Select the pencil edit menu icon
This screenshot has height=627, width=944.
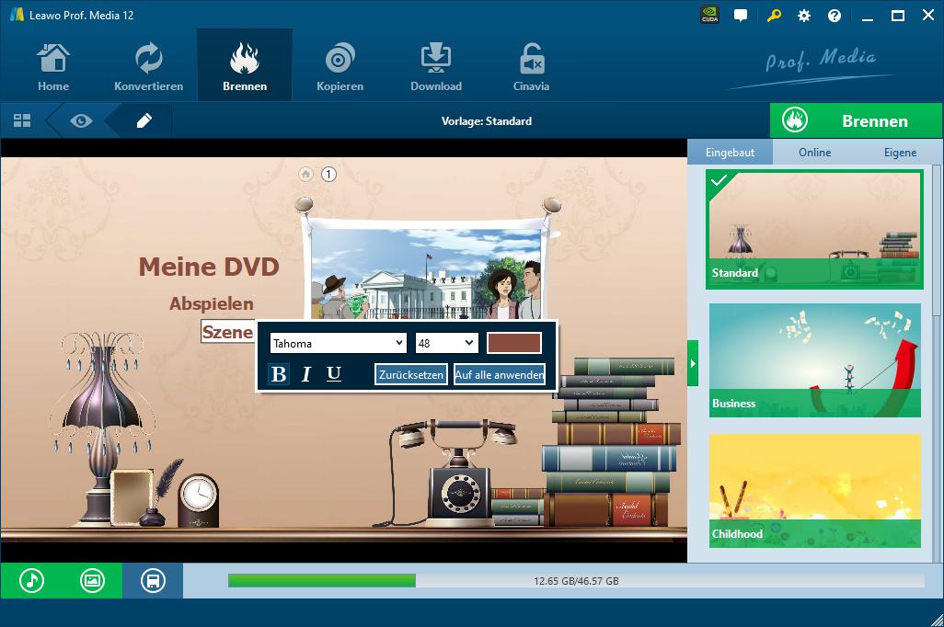click(x=144, y=121)
